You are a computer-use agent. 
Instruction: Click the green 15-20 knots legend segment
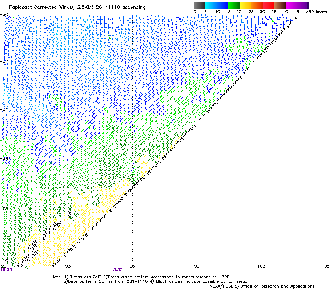(x=234, y=5)
